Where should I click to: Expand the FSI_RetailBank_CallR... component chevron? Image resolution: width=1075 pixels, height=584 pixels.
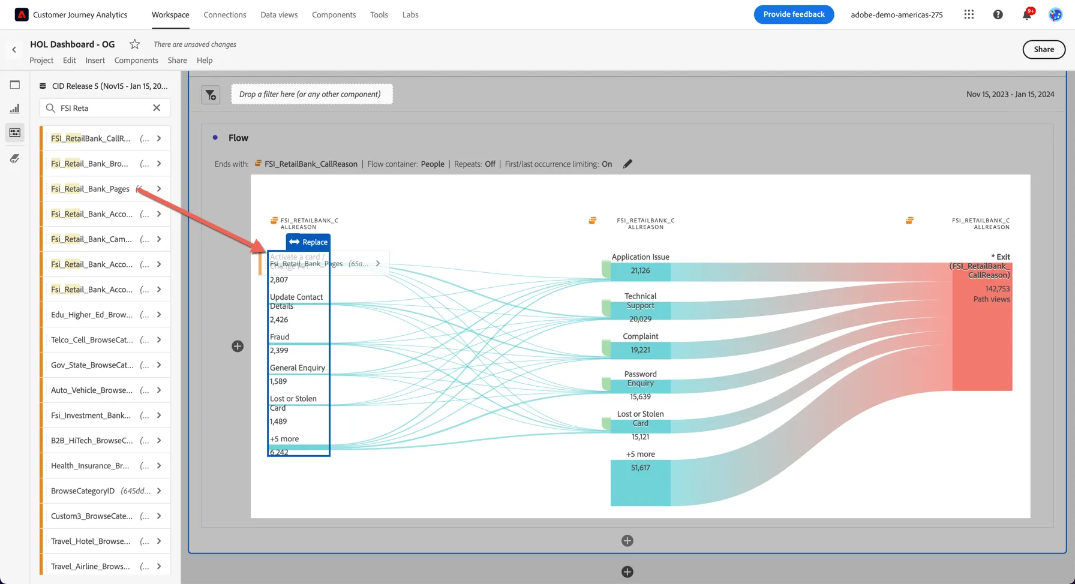click(159, 139)
